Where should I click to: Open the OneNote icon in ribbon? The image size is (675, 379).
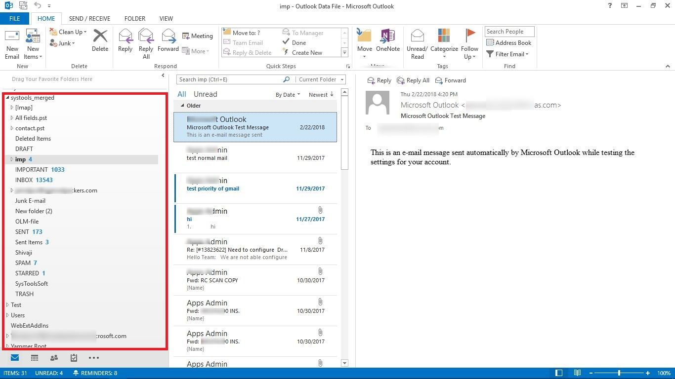388,37
